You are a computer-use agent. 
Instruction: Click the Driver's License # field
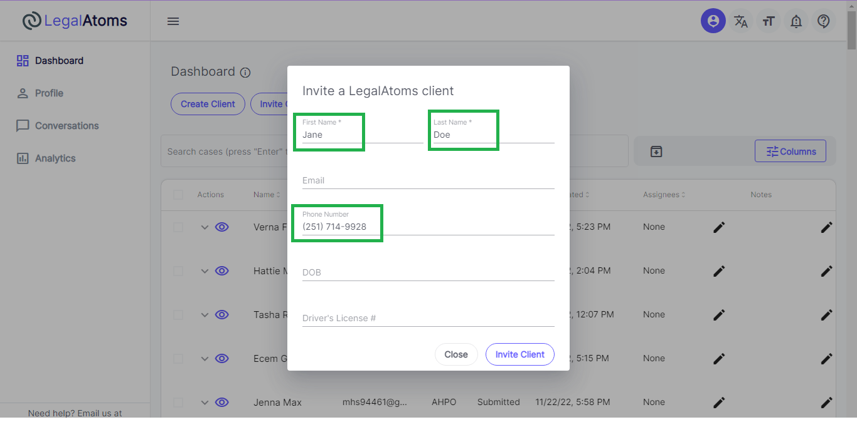[x=428, y=318]
